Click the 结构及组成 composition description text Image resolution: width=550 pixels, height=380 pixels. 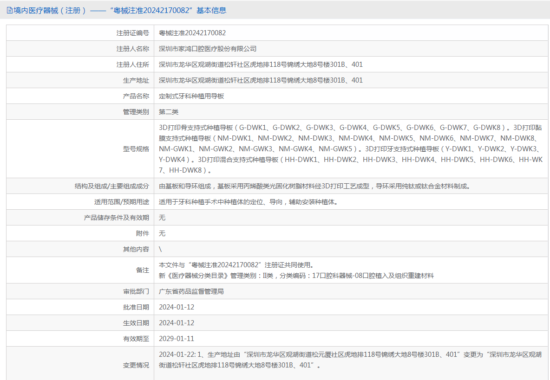click(315, 186)
